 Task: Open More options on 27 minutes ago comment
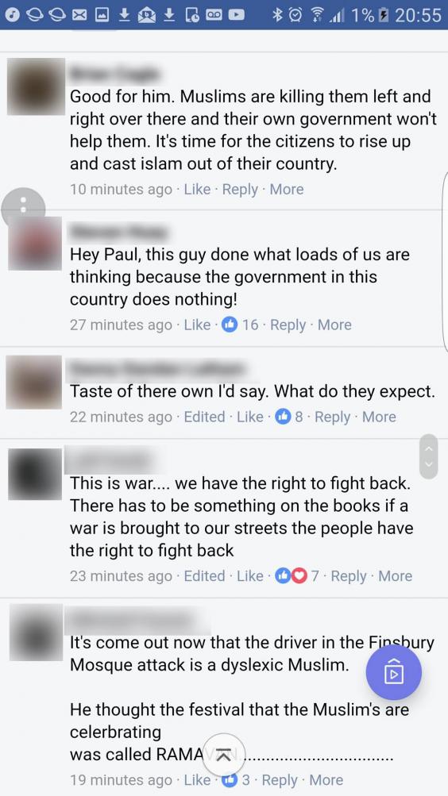point(334,325)
